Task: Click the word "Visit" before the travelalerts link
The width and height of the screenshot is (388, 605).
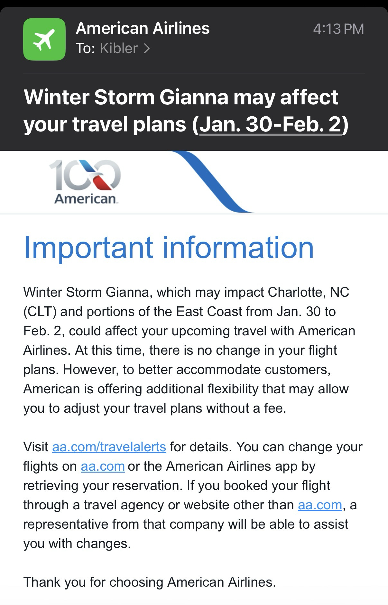Action: click(36, 447)
